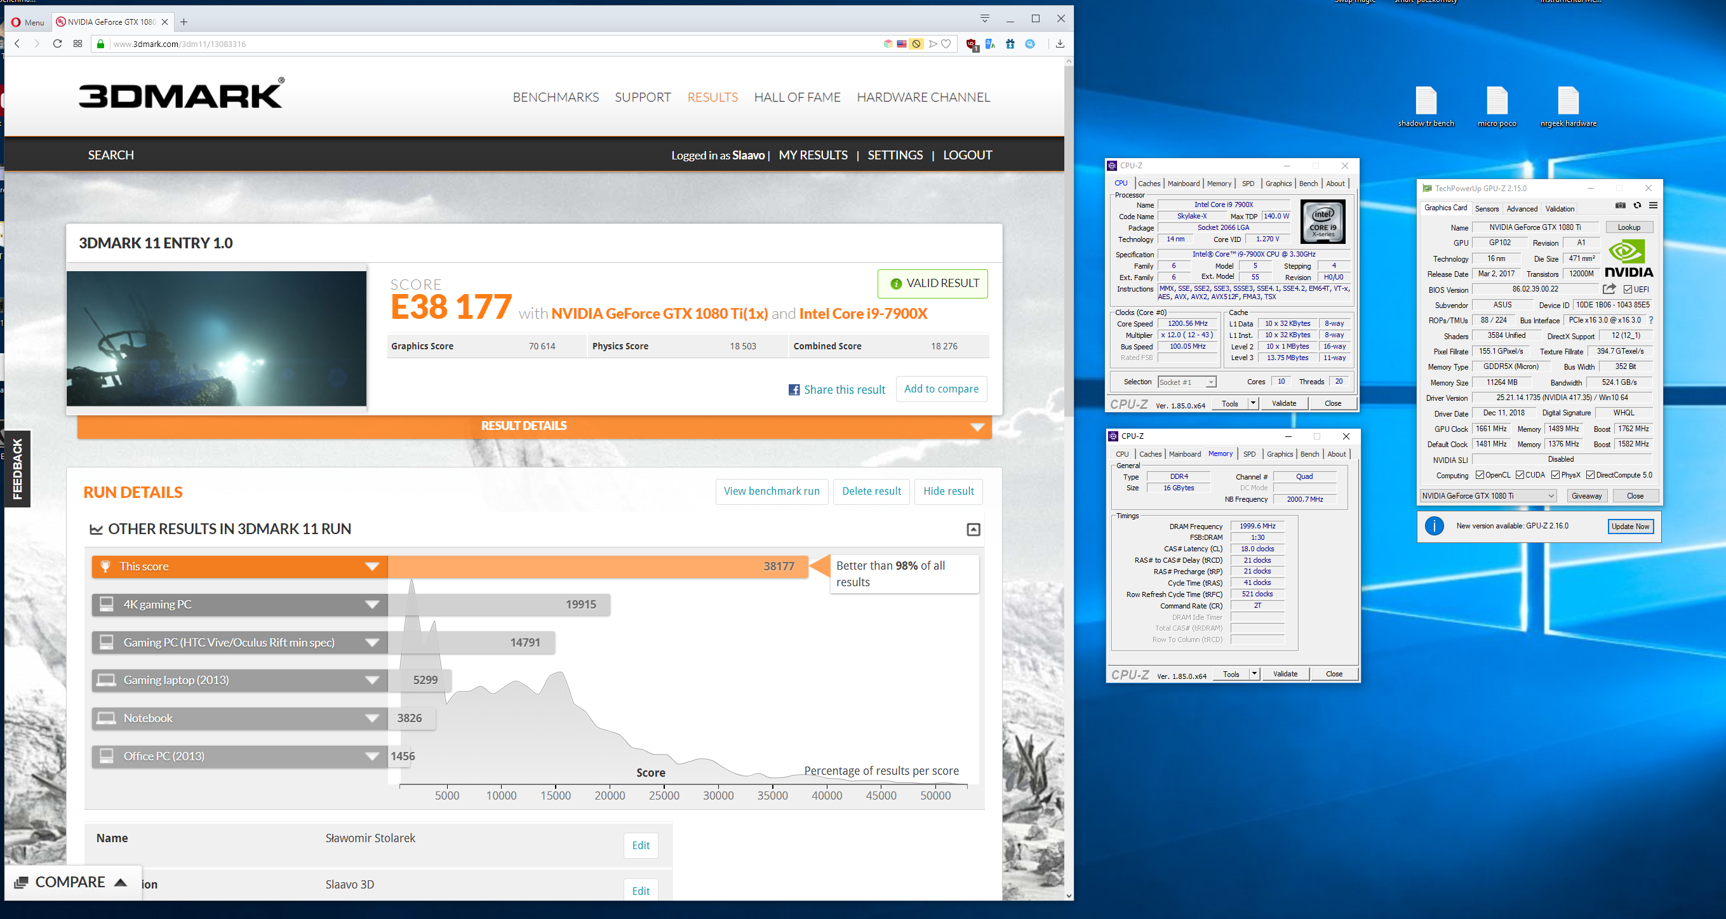Expand the Gaming laptop (2013) row
1726x919 pixels.
(373, 680)
